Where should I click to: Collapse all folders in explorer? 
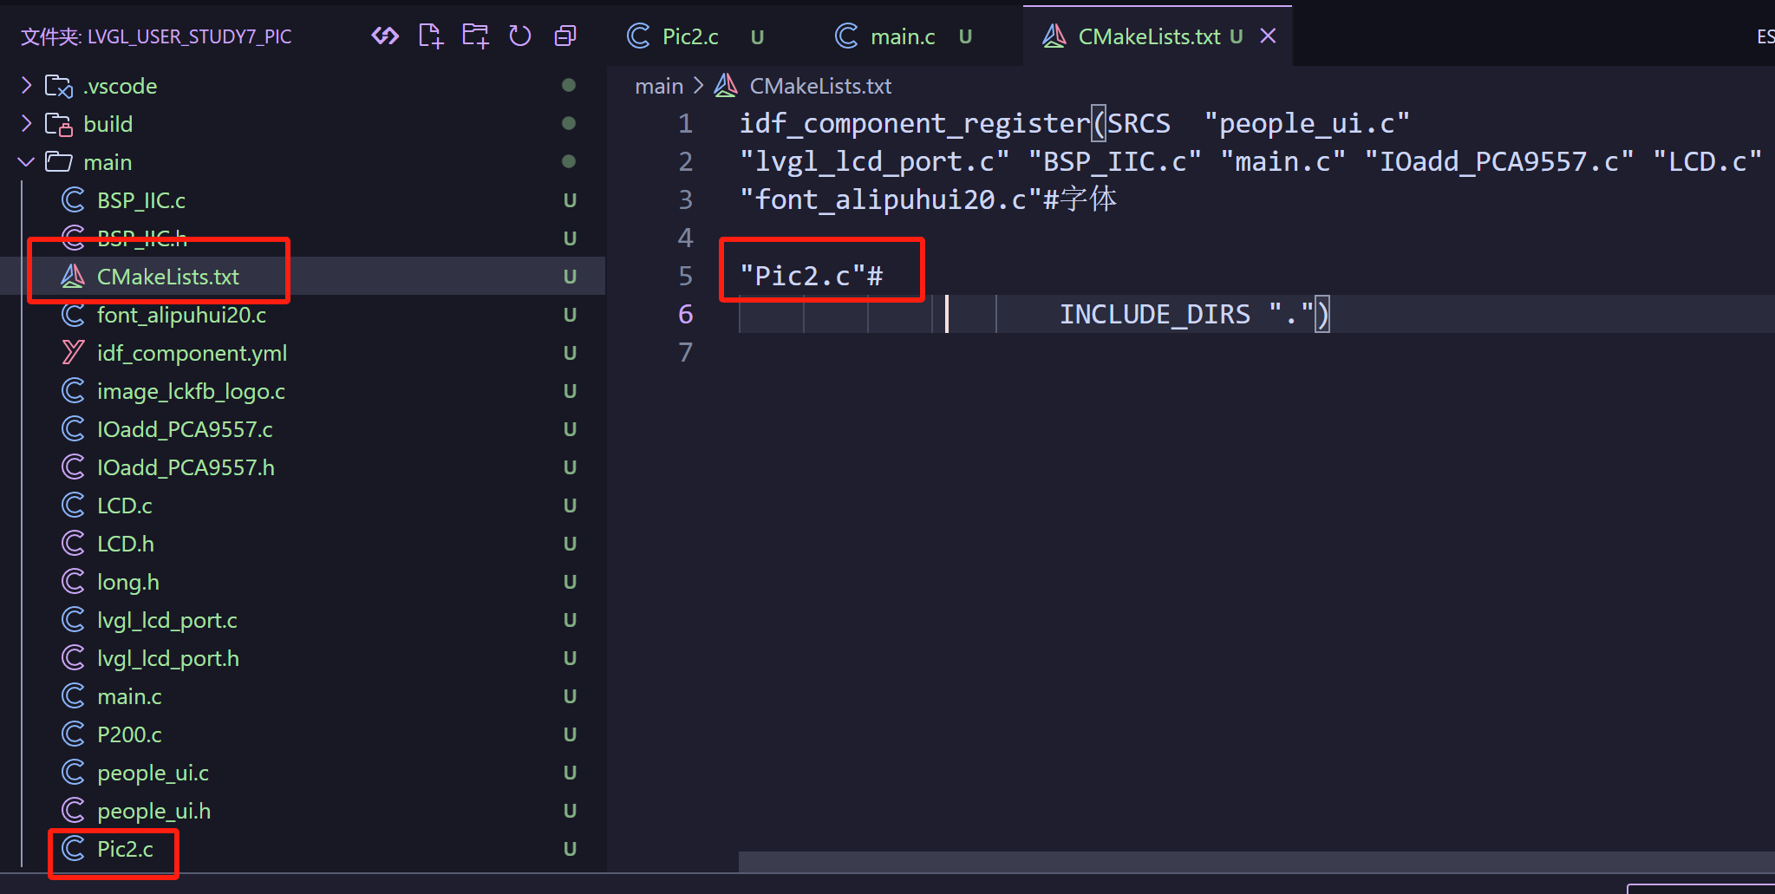[x=565, y=36]
